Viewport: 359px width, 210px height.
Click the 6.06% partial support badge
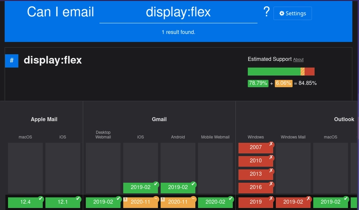[284, 83]
